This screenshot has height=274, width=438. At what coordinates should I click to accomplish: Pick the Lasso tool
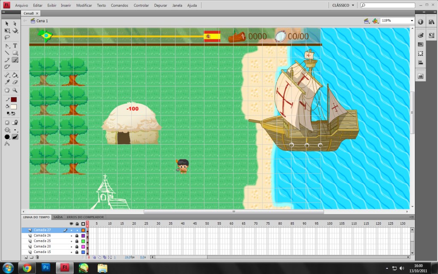pyautogui.click(x=7, y=38)
